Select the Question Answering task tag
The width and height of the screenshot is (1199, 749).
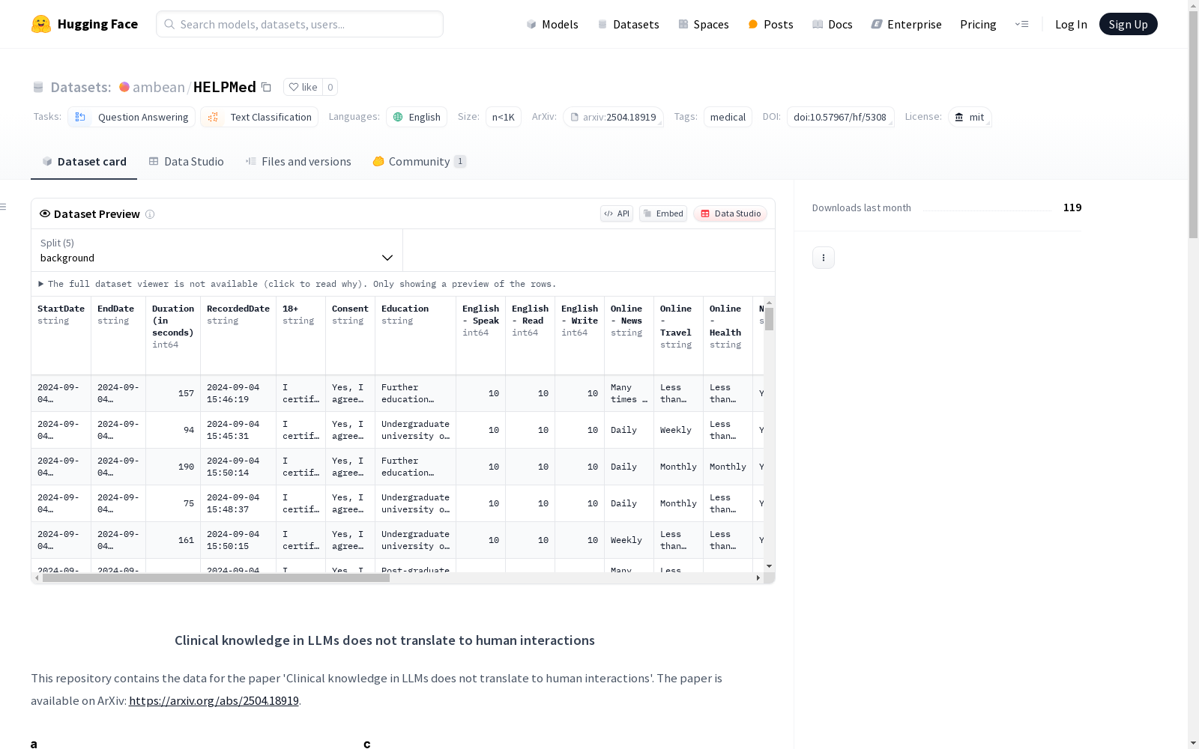coord(132,117)
